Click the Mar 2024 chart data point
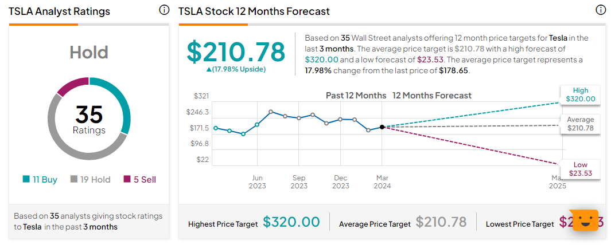Image resolution: width=611 pixels, height=245 pixels. 382,127
